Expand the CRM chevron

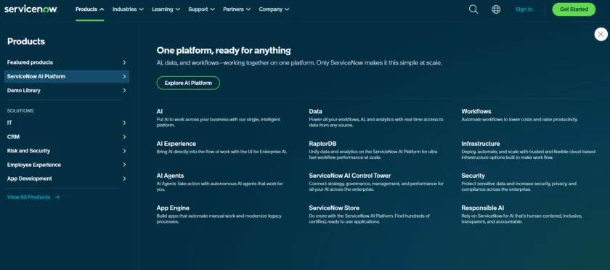point(124,137)
